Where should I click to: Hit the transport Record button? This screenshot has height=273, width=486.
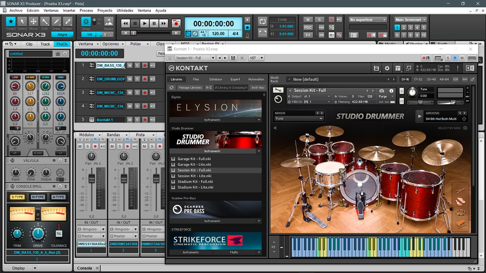pos(176,23)
